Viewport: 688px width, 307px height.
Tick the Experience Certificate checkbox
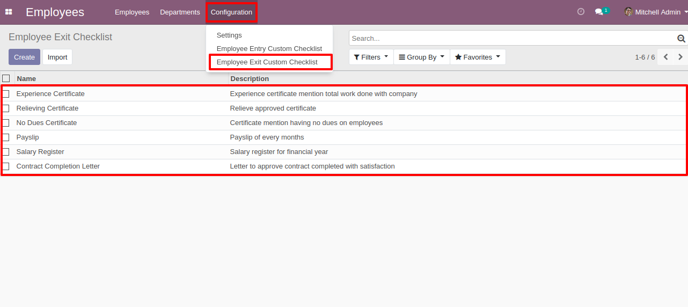6,94
